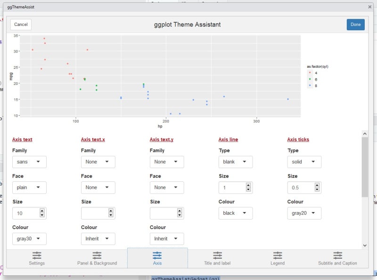Switch to the Panel & Background tab label

click(97, 263)
